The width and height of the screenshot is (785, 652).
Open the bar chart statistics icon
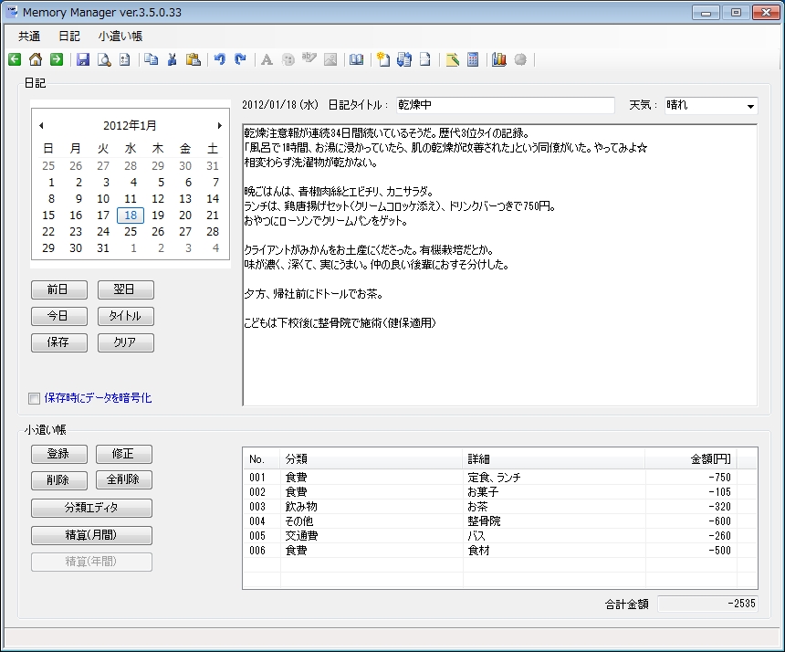pos(499,58)
